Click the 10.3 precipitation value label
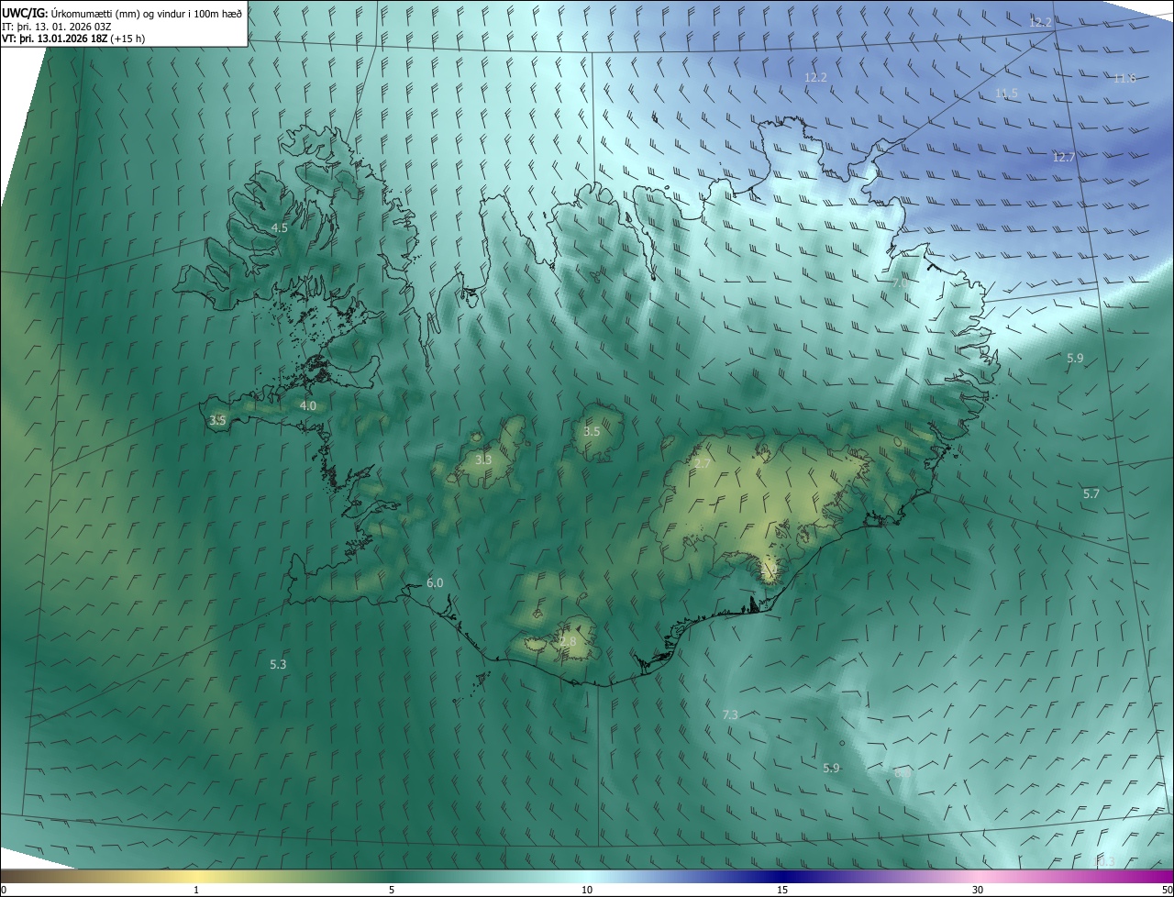Image resolution: width=1174 pixels, height=897 pixels. [1104, 861]
